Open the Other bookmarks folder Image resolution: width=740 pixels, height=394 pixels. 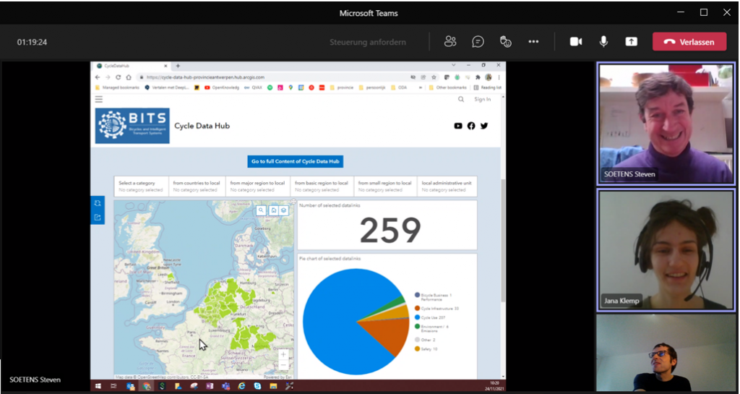[x=447, y=87]
